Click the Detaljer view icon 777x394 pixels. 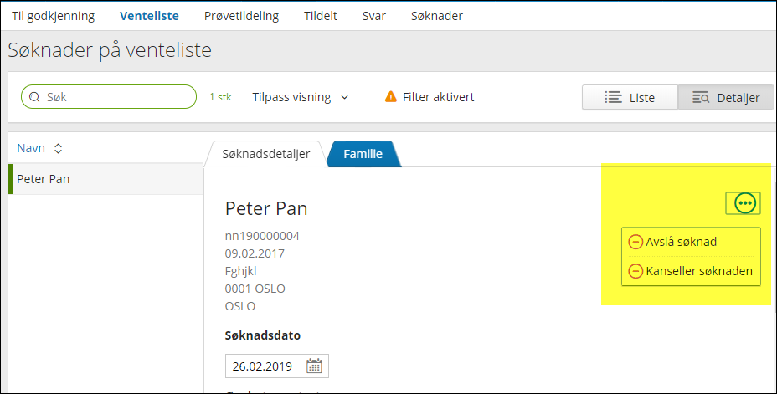pos(701,98)
